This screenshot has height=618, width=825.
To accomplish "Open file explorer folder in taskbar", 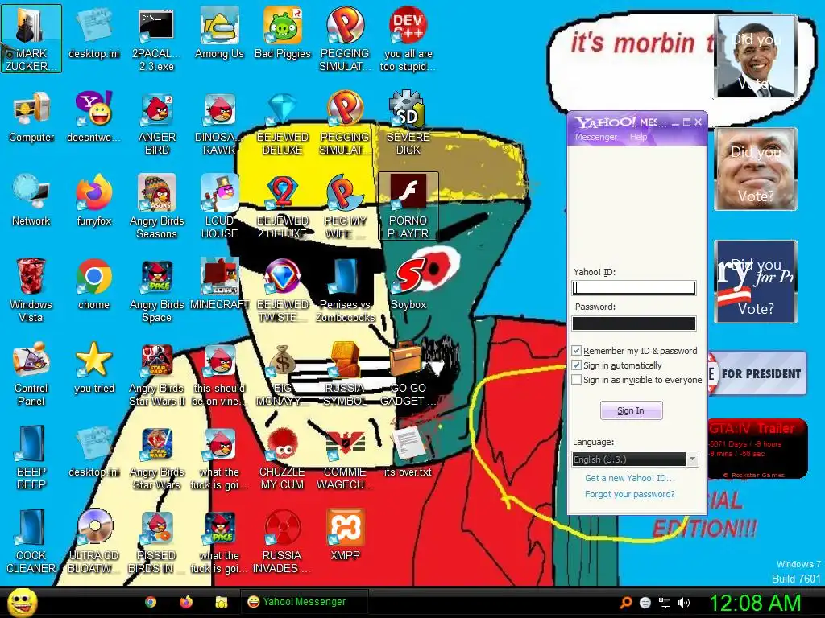I will [x=221, y=602].
